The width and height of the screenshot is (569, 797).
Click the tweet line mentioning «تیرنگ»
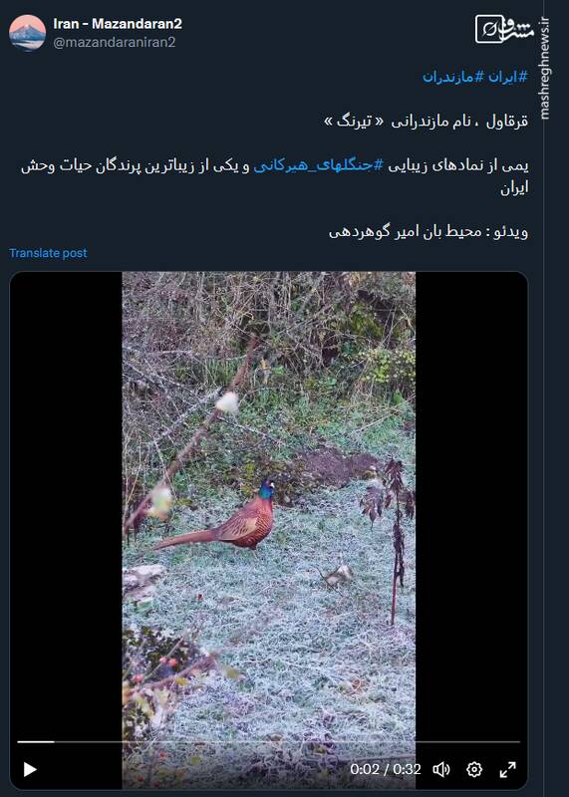[427, 122]
